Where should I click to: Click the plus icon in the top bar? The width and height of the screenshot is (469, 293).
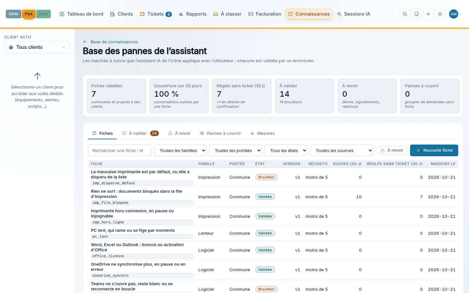[x=428, y=14]
